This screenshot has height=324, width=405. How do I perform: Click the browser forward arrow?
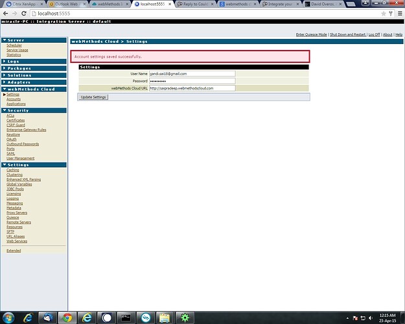tap(14, 14)
